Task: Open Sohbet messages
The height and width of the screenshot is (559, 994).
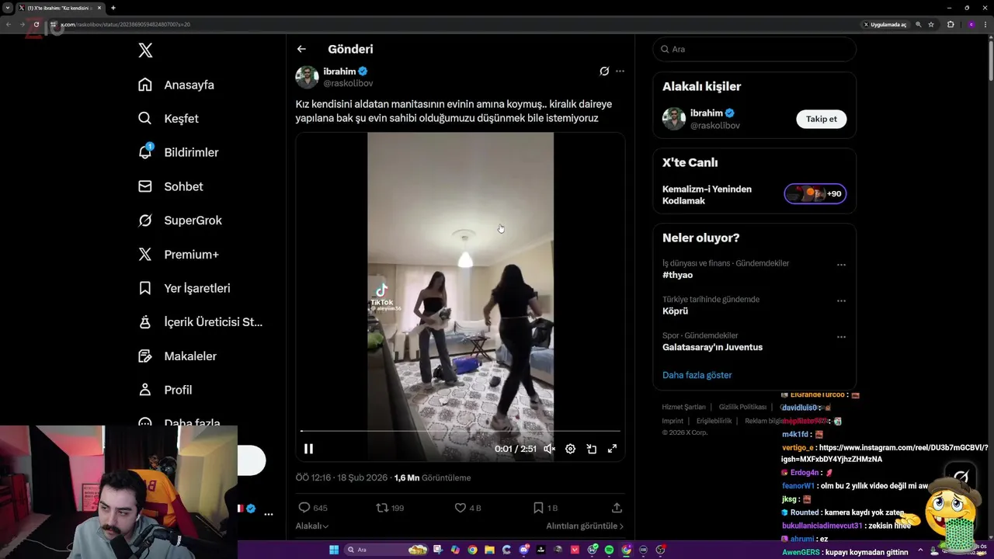Action: [x=171, y=186]
